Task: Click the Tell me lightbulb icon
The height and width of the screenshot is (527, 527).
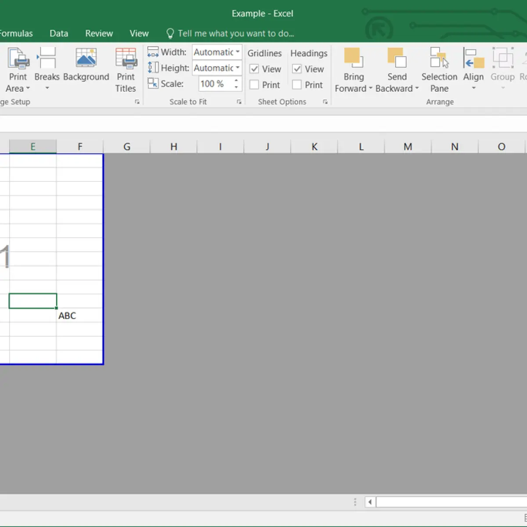Action: click(170, 33)
